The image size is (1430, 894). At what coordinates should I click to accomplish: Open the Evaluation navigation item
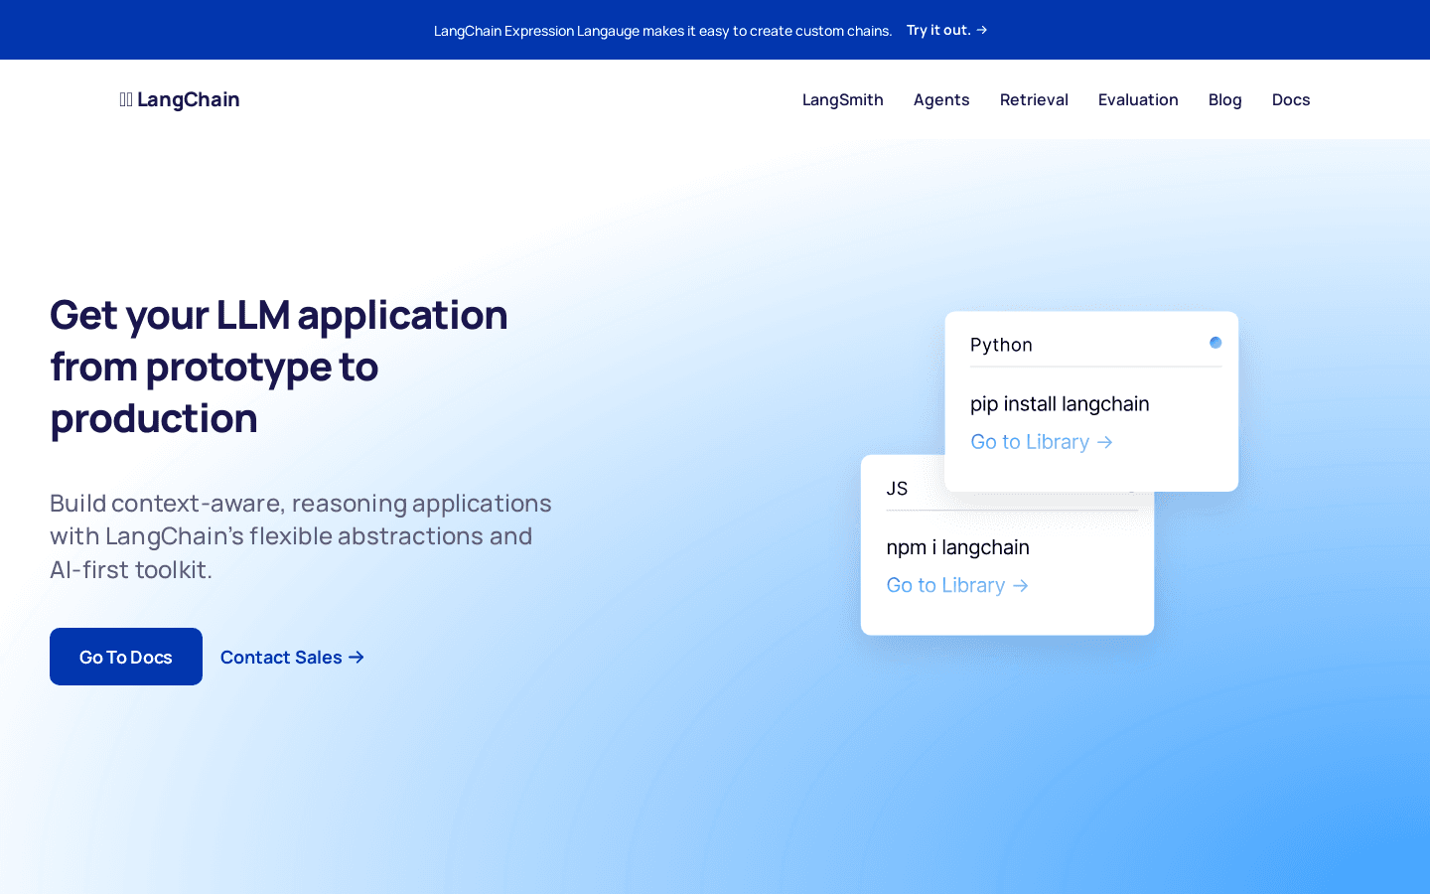pyautogui.click(x=1138, y=99)
